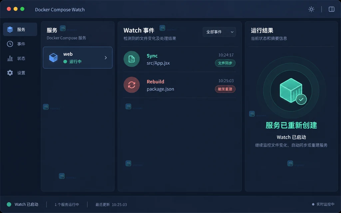Viewport: 341px width, 213px height.
Task: Click the 当前状态和摘要信息 subtitle
Action: (269, 38)
